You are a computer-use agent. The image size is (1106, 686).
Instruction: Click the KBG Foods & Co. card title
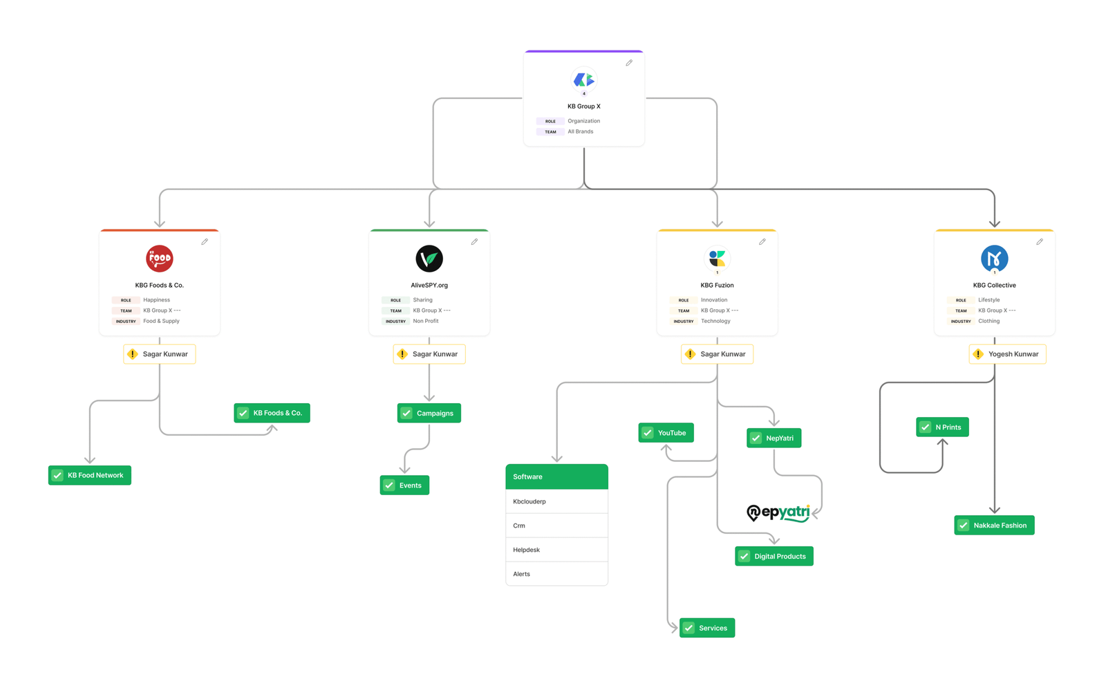click(160, 285)
